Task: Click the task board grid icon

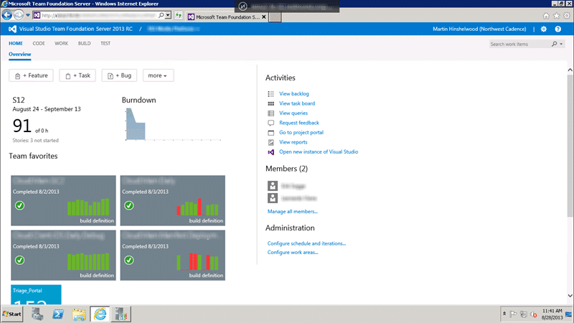Action: 271,103
